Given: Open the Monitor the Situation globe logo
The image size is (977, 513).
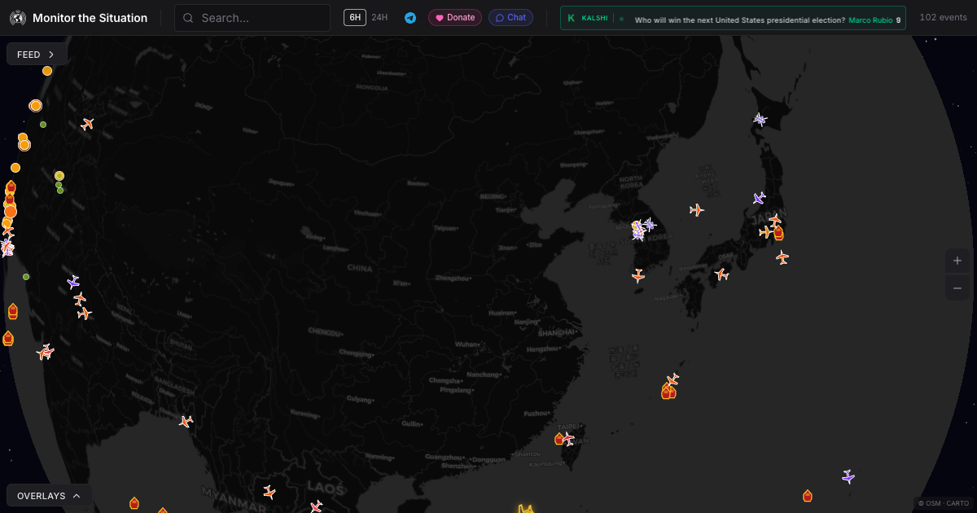Looking at the screenshot, I should (17, 17).
